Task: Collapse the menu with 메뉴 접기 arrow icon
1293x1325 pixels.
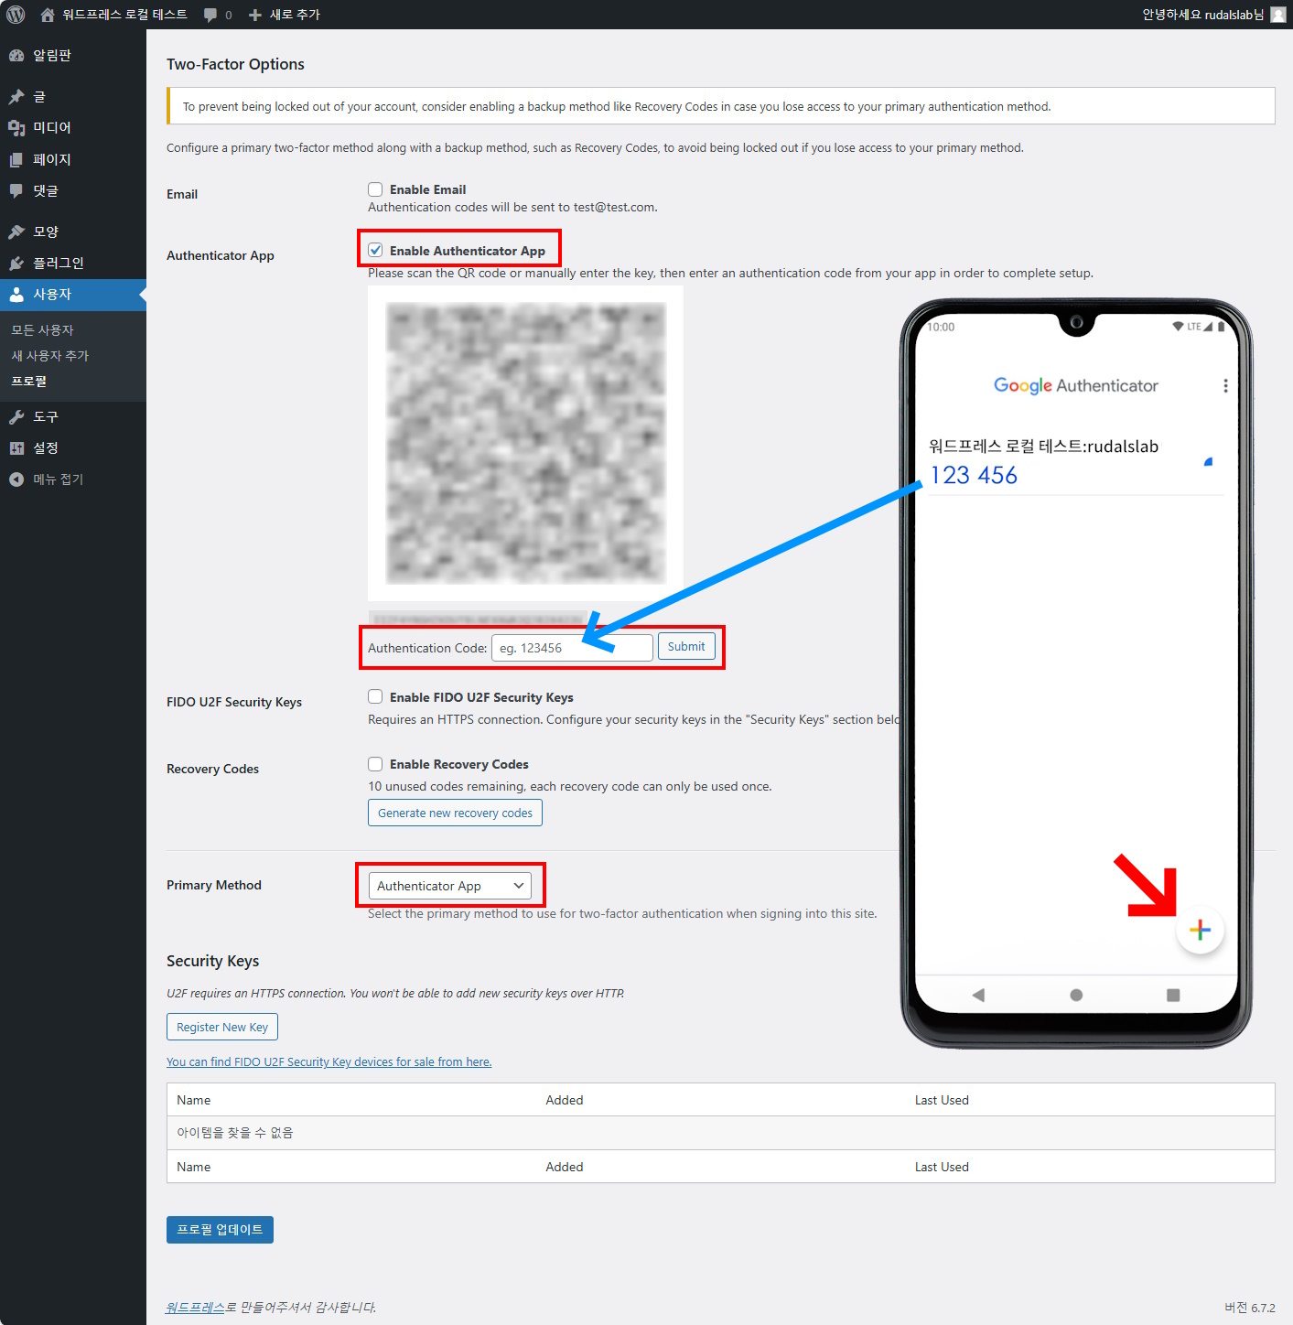Action: [16, 479]
